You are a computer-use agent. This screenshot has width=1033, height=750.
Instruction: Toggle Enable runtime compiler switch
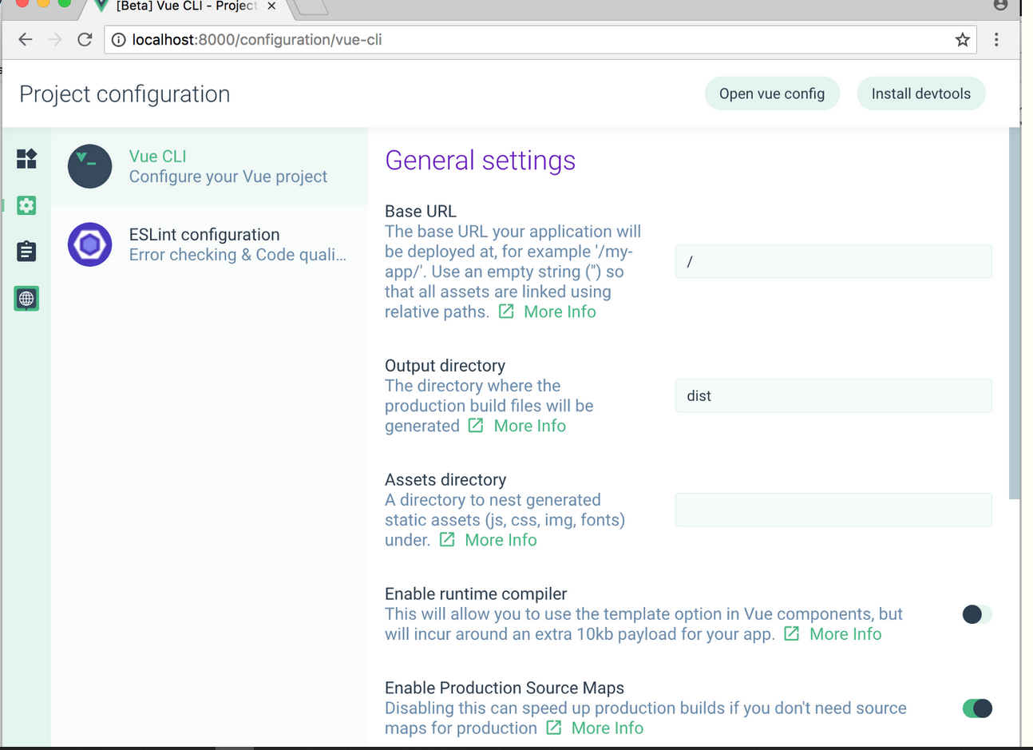977,614
